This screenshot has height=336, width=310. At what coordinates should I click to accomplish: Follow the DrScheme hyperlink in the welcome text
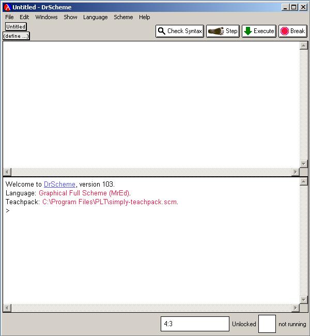[x=59, y=185]
